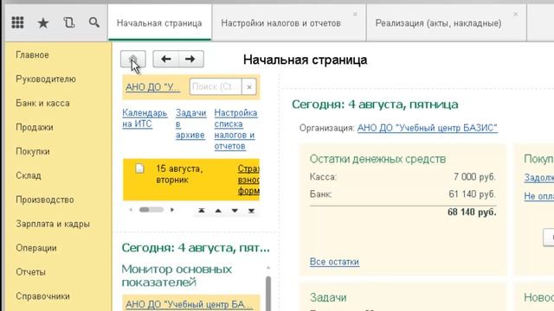
Task: Click АНО ДО "Учебный центр БАЗИС" organization link
Action: coord(427,128)
